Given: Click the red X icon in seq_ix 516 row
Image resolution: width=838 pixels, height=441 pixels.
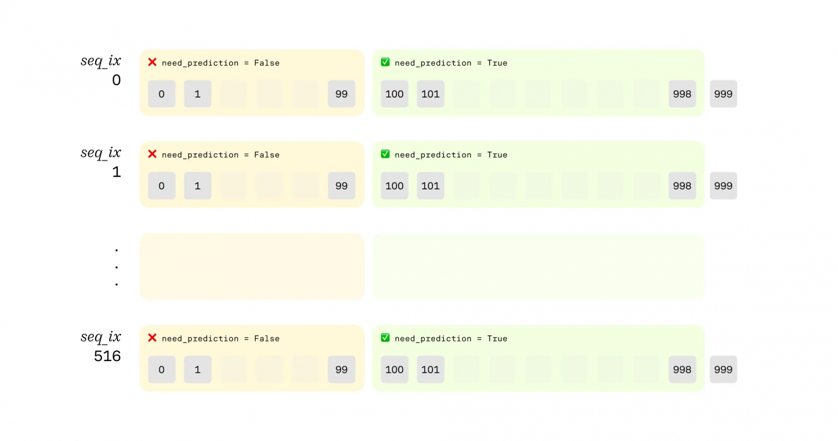Looking at the screenshot, I should (x=153, y=338).
